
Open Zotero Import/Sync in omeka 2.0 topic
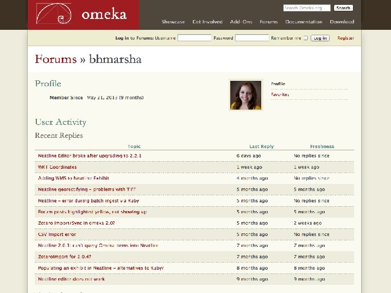click(77, 223)
